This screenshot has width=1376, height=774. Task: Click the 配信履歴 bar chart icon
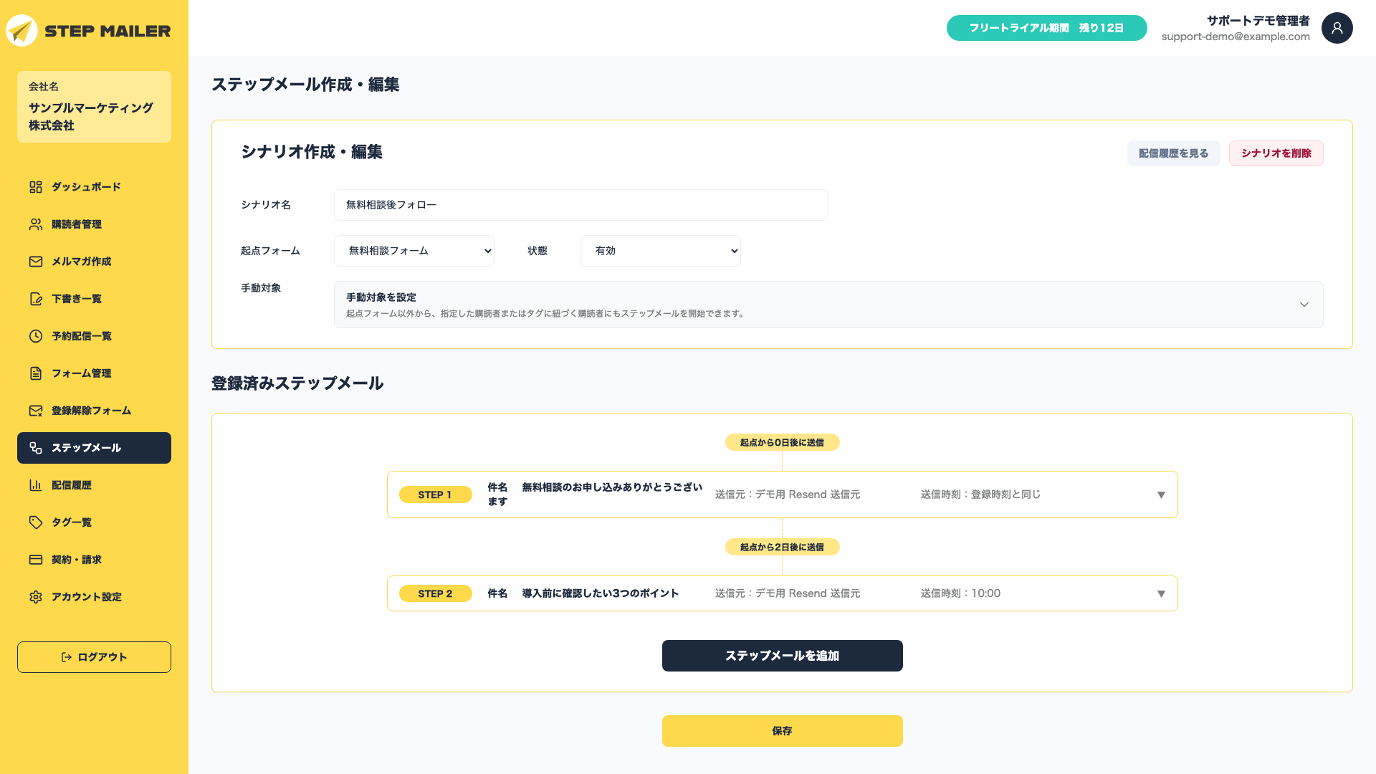tap(36, 485)
